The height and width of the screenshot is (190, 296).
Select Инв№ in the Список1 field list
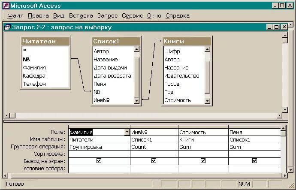coord(113,100)
